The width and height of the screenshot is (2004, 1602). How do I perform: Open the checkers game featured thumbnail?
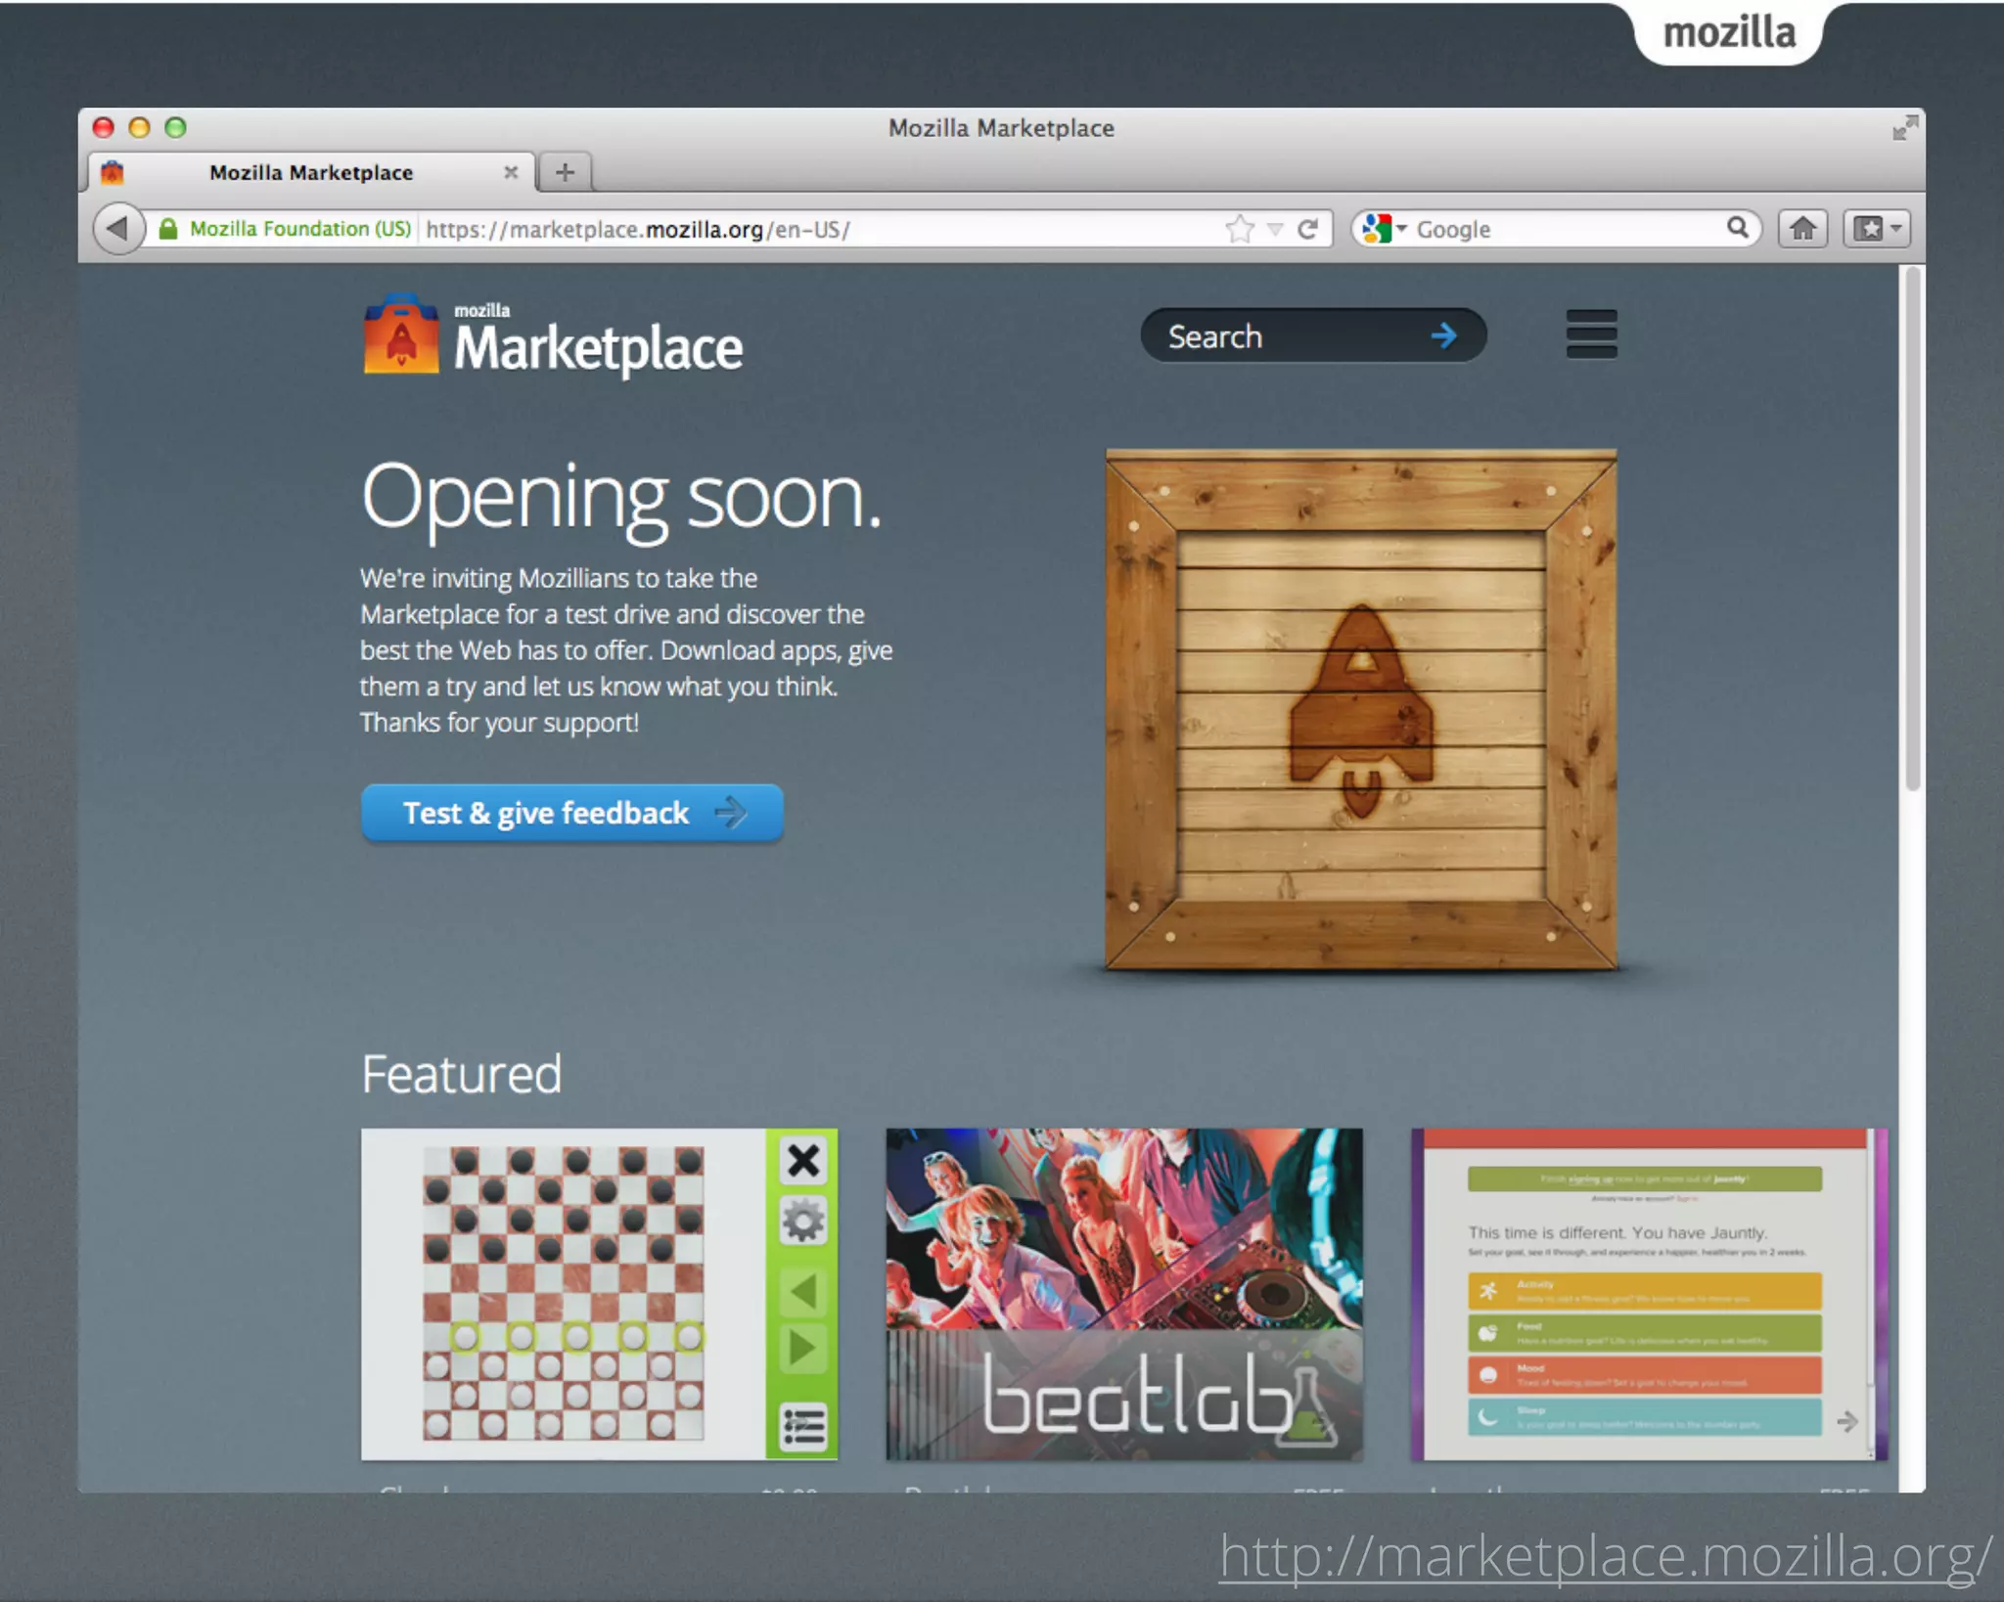(599, 1294)
